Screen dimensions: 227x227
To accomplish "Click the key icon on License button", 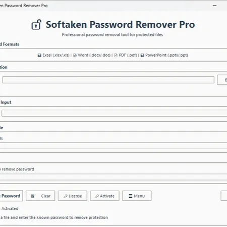I will (x=66, y=196).
